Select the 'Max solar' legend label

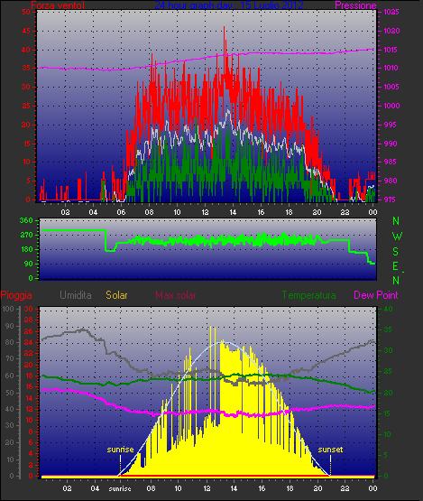[176, 295]
